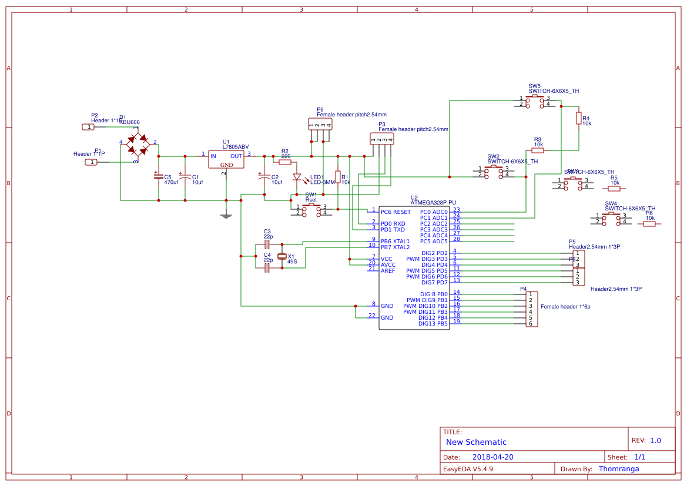Select the P4 female header 1*6p symbol
687x486 pixels.
532,309
